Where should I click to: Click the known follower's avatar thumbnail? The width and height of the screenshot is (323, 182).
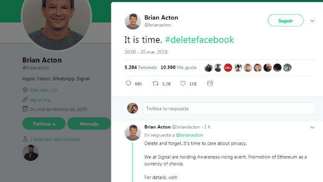pos(31,153)
